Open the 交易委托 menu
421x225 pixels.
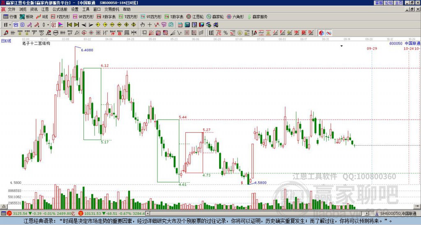pyautogui.click(x=112, y=9)
